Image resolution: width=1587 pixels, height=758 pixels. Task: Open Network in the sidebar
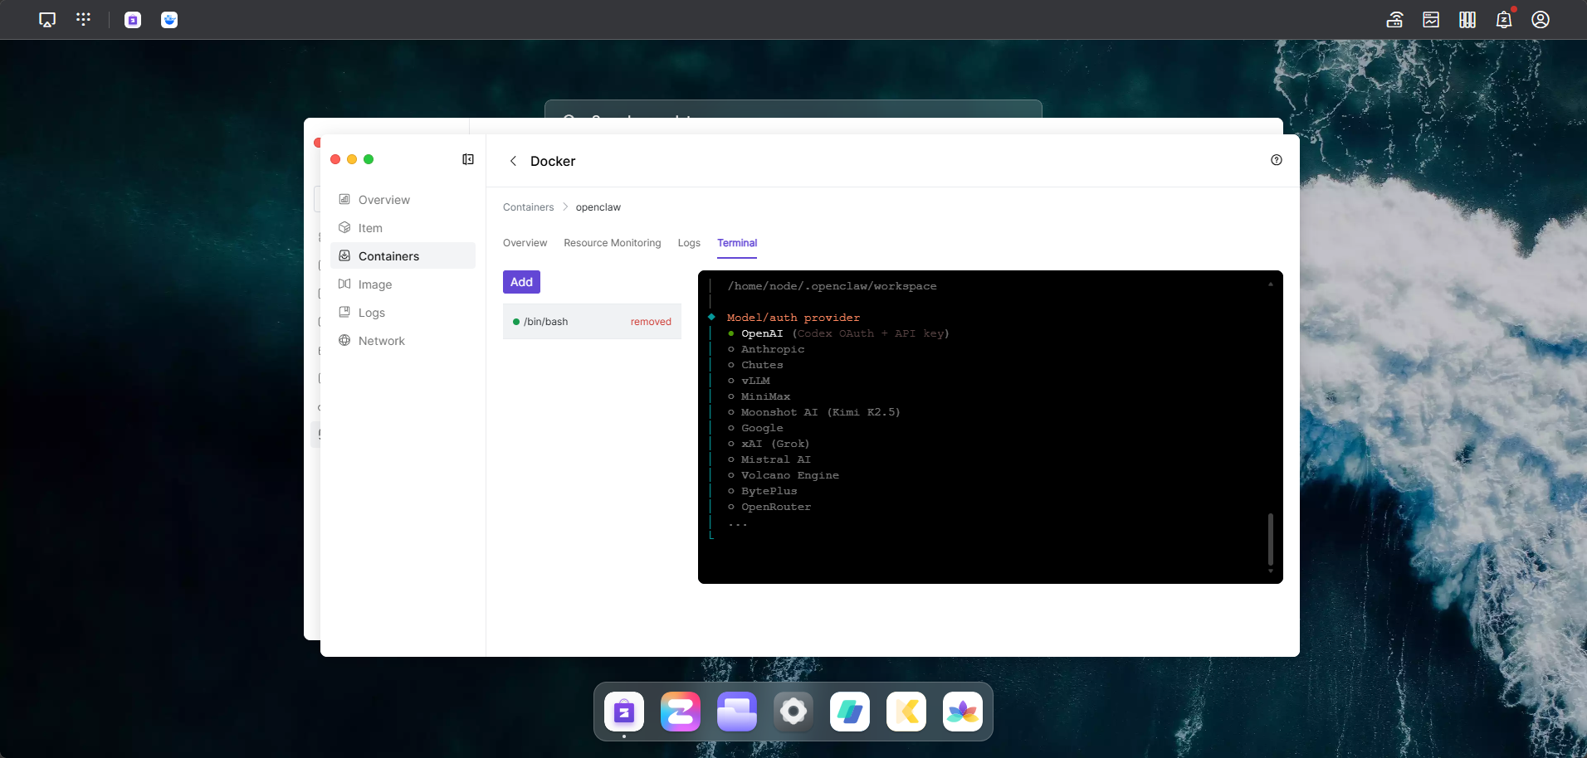pos(381,341)
